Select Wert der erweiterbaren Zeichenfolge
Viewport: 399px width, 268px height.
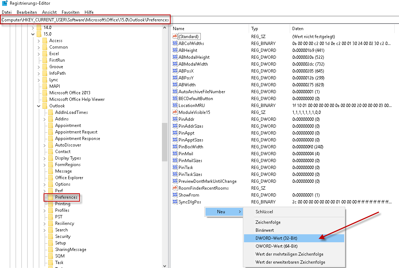click(294, 262)
